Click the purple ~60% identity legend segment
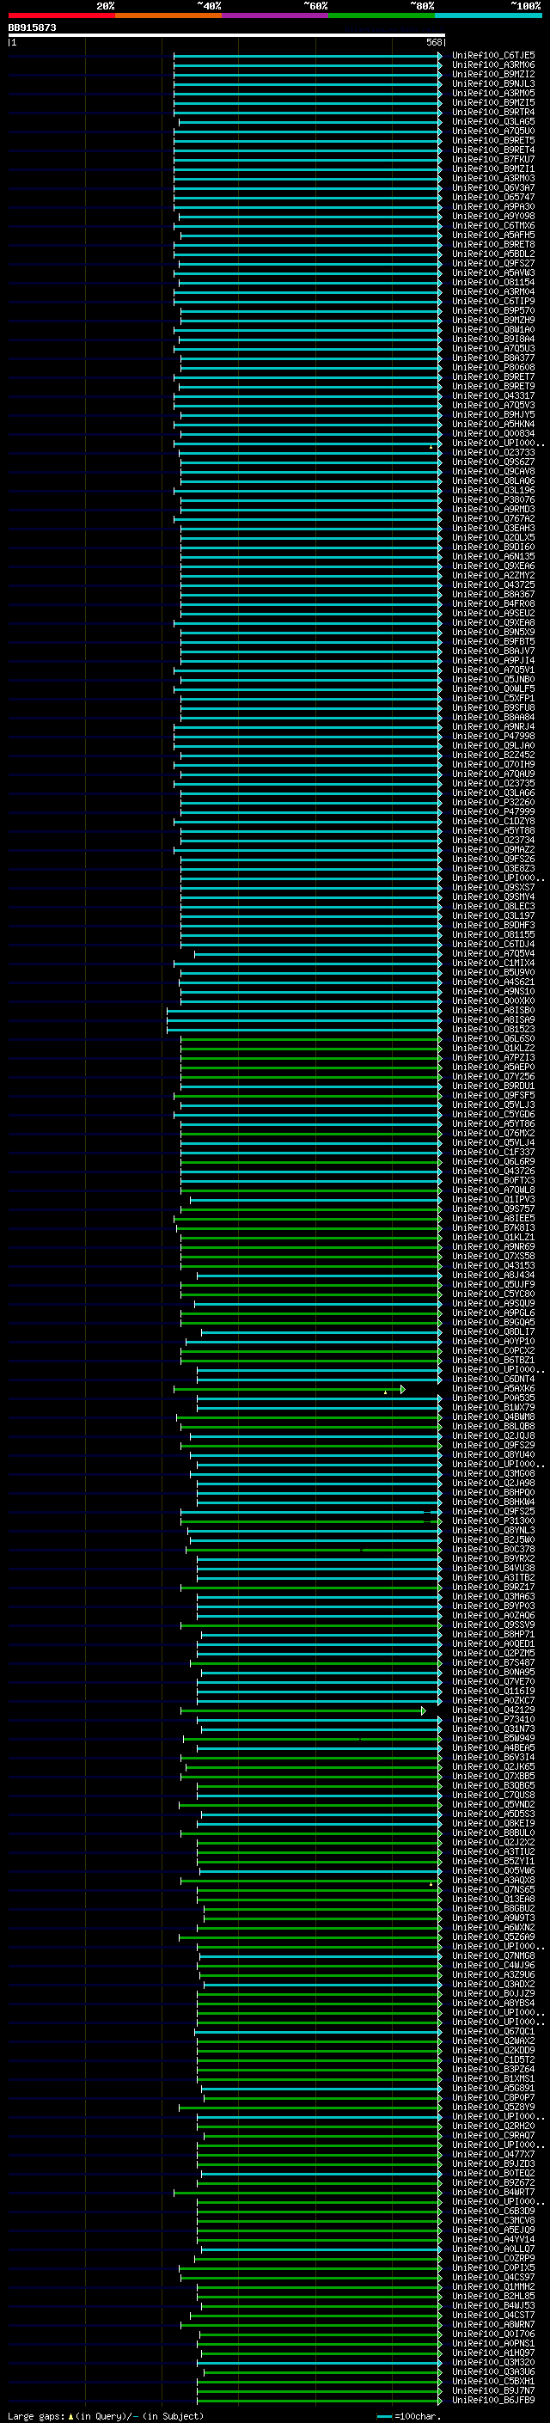550x2423 pixels. point(276,15)
